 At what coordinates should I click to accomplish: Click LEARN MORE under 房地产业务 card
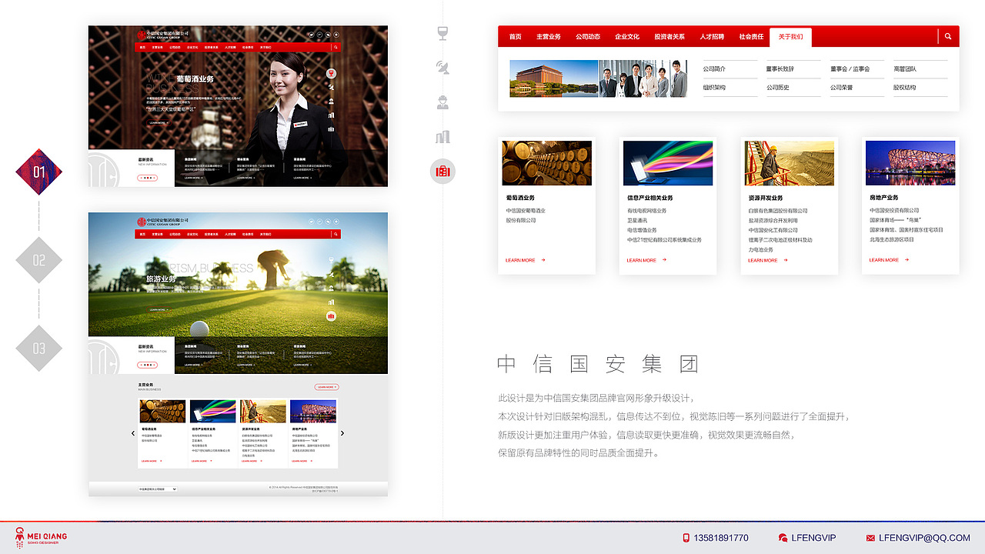tap(884, 260)
